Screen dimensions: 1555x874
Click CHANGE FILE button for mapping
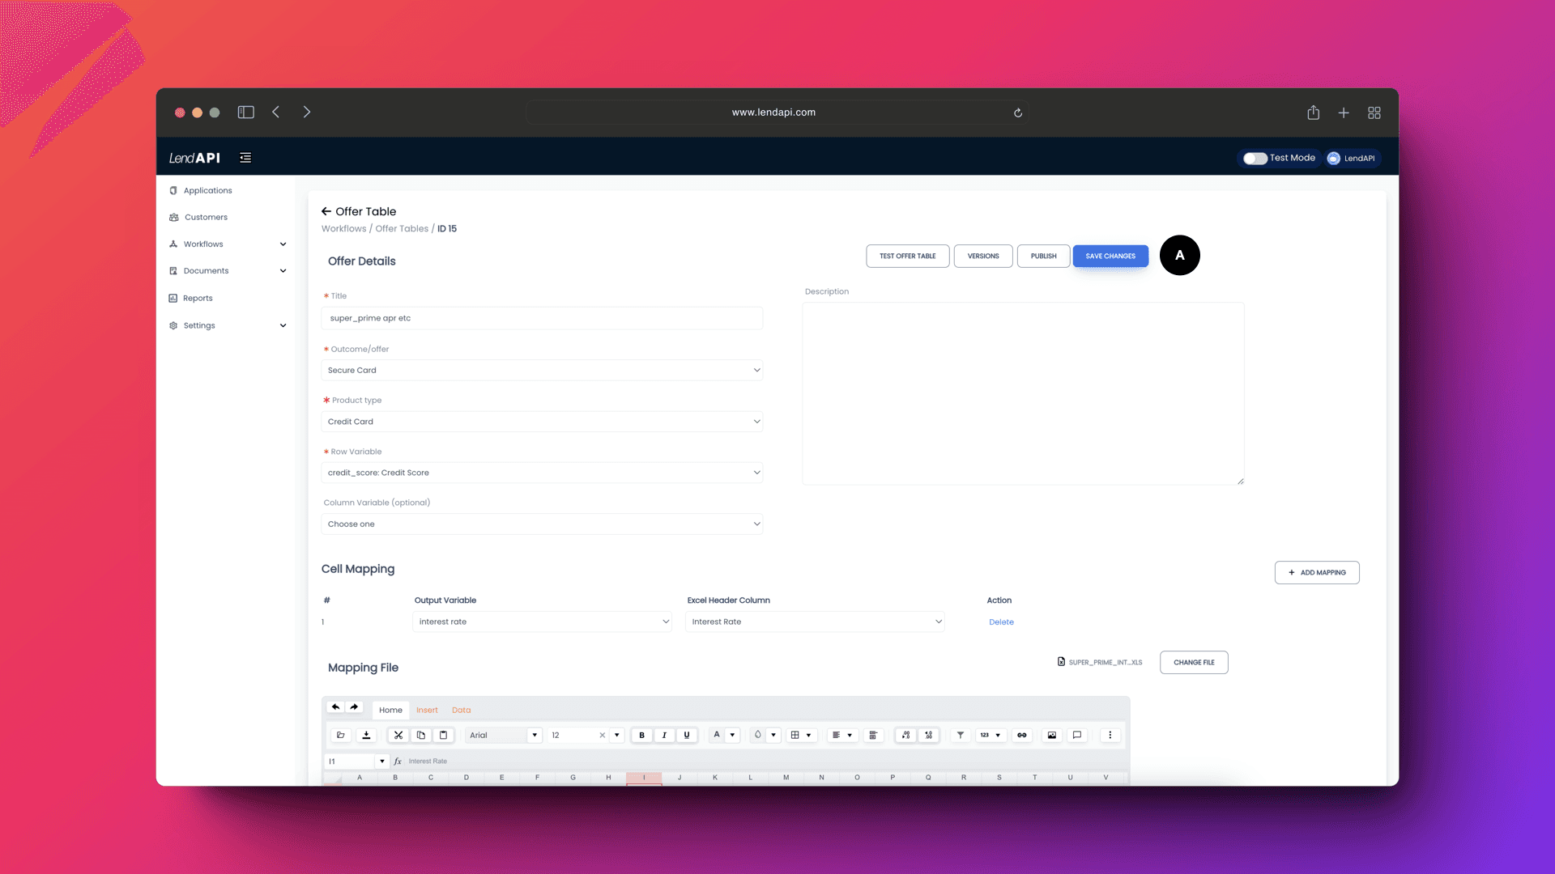click(x=1194, y=662)
